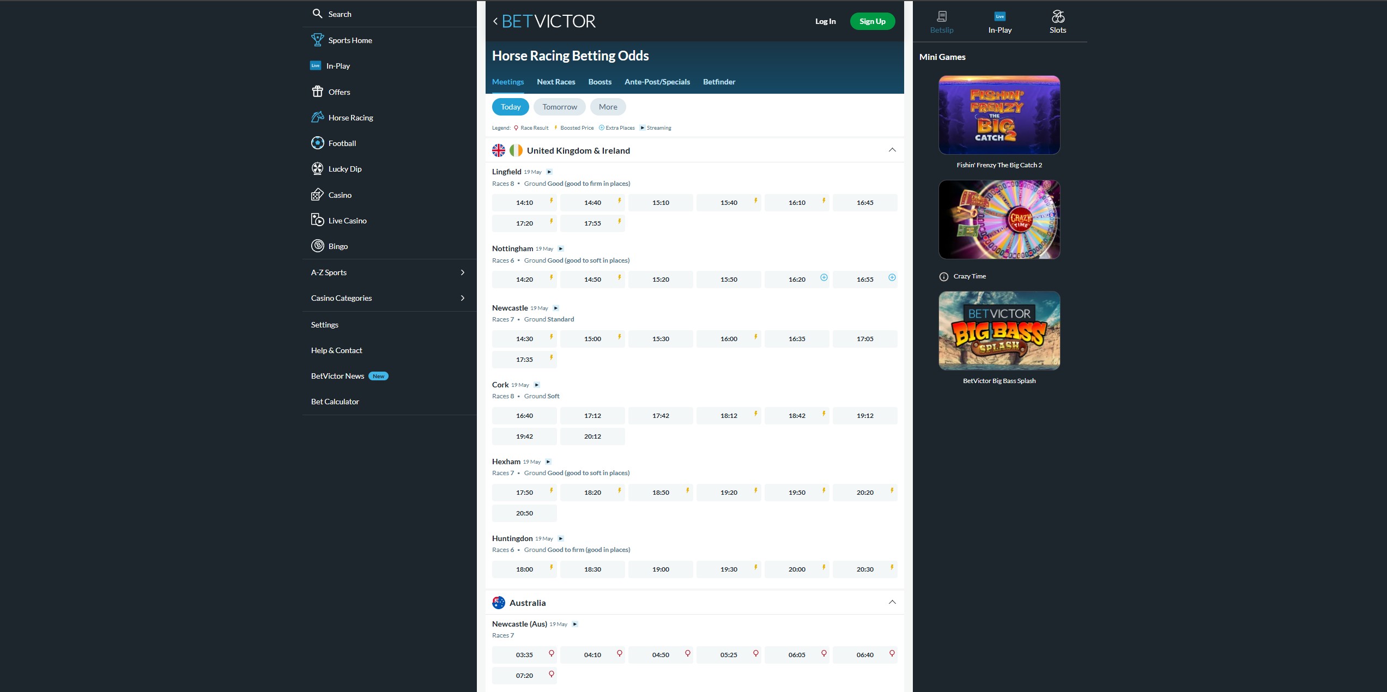Viewport: 1387px width, 692px height.
Task: Open Settings in sidebar
Action: 325,325
